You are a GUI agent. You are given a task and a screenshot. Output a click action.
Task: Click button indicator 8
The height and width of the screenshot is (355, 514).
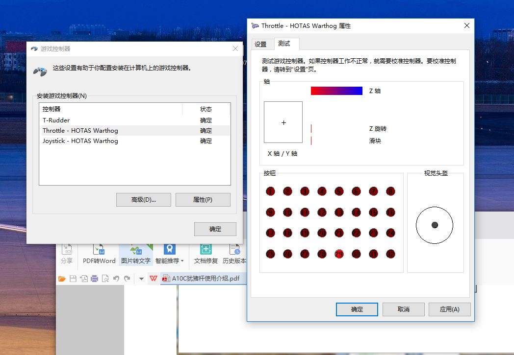click(390, 191)
